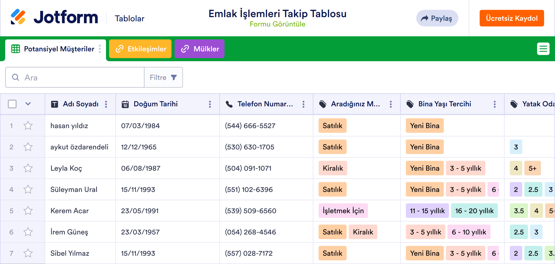The image size is (555, 264).
Task: Switch to the Mülkler tab
Action: tap(200, 49)
